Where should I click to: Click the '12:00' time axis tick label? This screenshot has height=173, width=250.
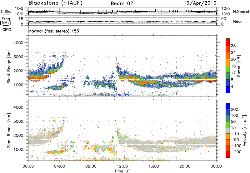click(122, 166)
